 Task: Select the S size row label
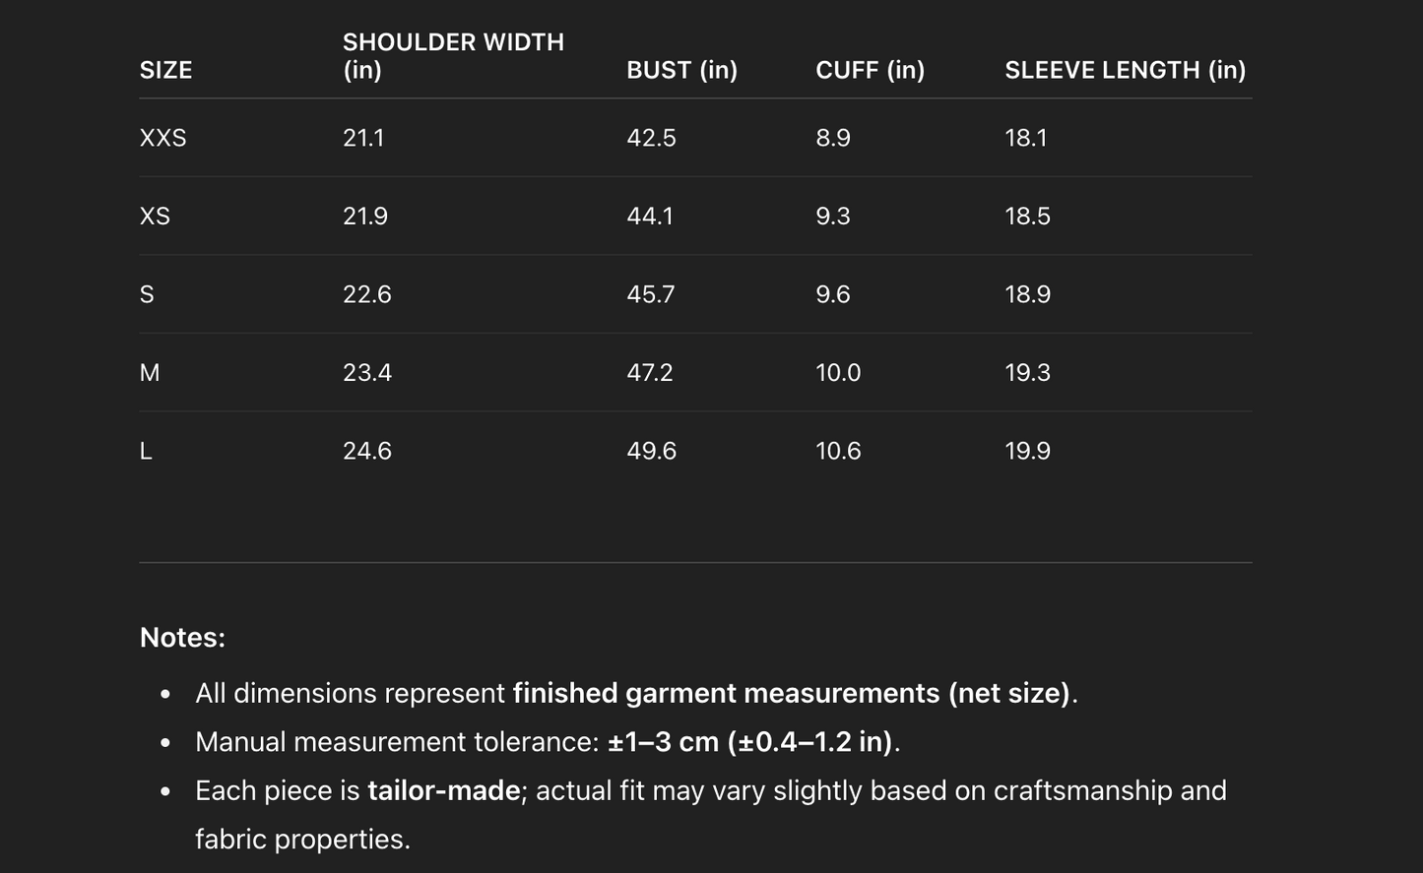pyautogui.click(x=147, y=294)
